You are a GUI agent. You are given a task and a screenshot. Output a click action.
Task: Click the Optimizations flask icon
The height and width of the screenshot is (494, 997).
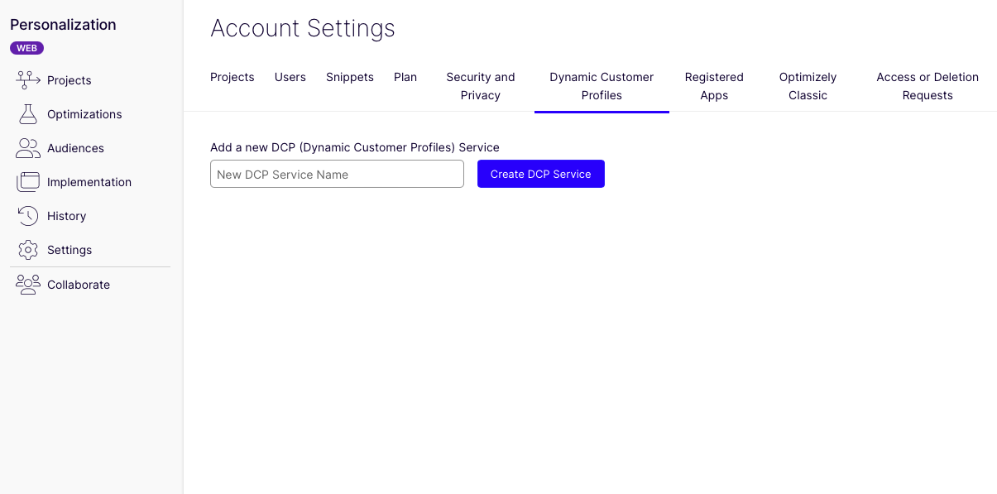click(28, 114)
